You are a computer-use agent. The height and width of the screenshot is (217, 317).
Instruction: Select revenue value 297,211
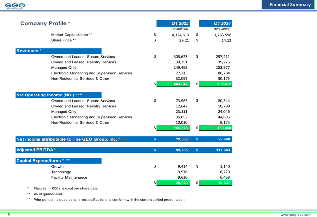[223, 57]
